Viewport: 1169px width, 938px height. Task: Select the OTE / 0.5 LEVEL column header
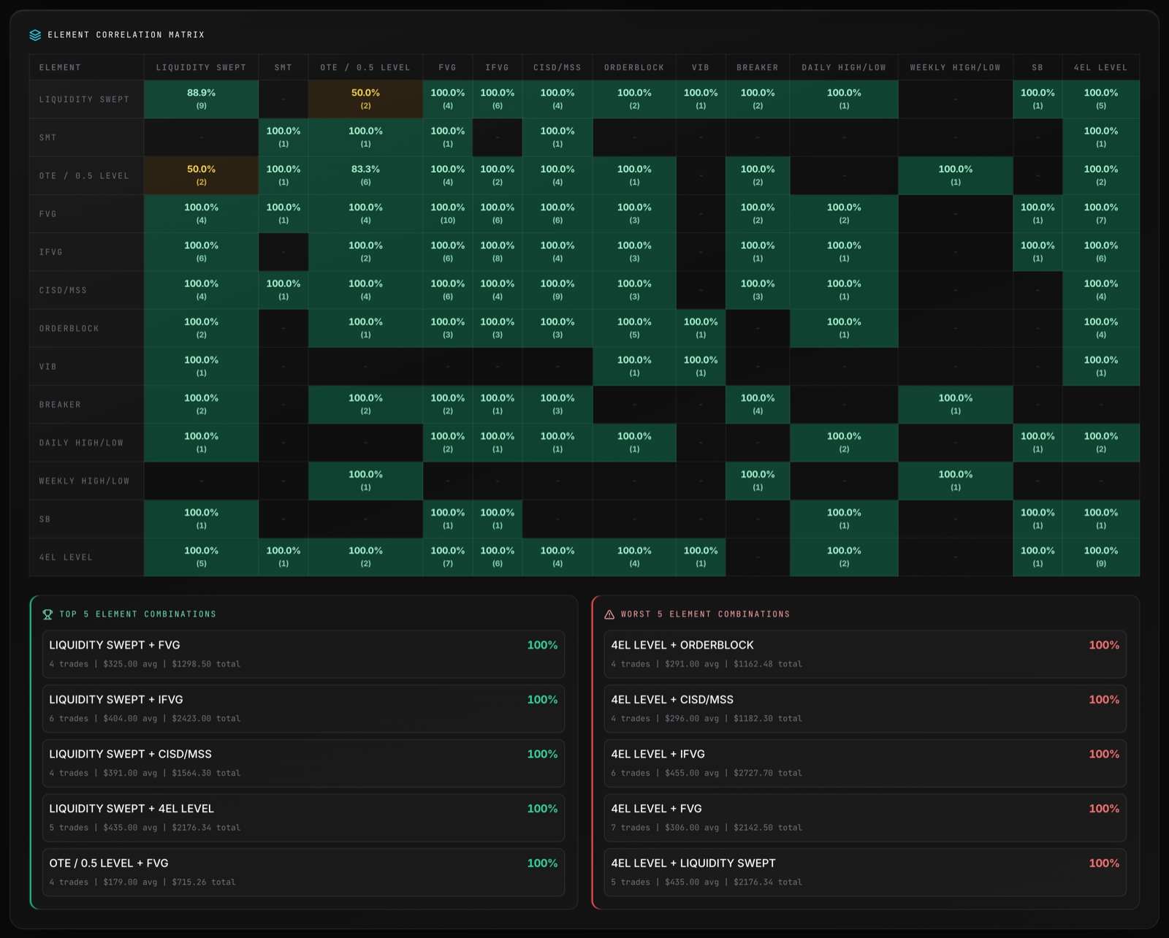point(365,67)
